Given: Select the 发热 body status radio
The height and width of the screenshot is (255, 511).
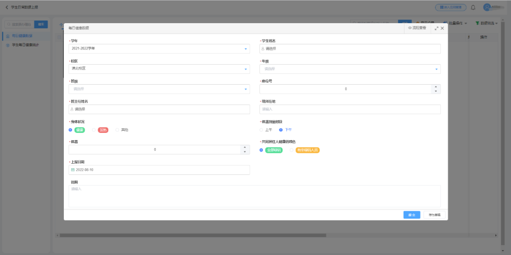Looking at the screenshot, I should tap(94, 130).
